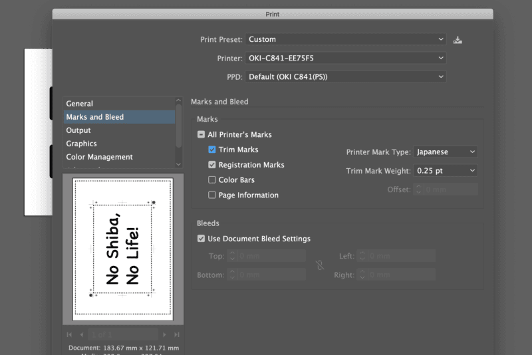
Task: Open the Printer Mark Type dropdown
Action: point(445,152)
